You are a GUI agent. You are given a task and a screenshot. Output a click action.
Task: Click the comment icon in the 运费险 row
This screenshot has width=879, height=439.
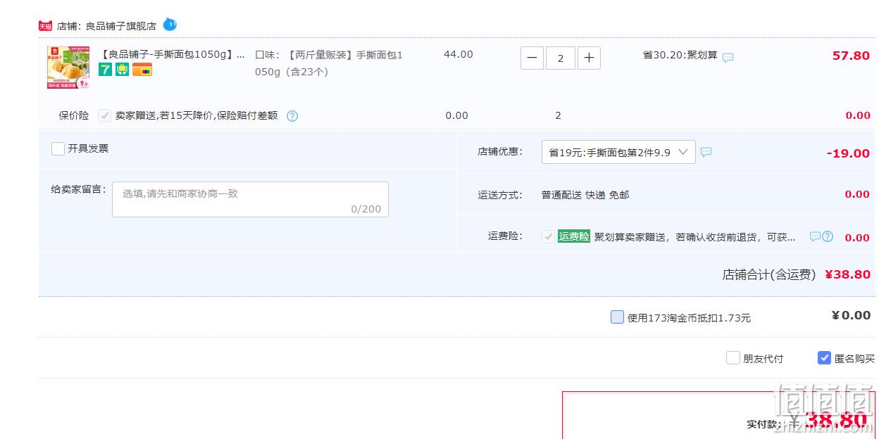click(815, 236)
